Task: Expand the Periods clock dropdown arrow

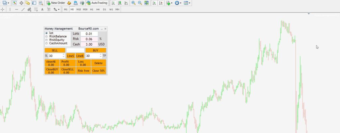Action: (181, 3)
